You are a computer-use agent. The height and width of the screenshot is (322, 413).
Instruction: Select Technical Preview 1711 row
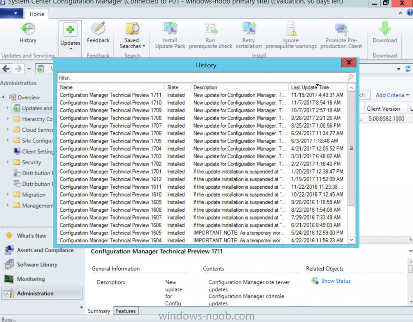pos(202,95)
